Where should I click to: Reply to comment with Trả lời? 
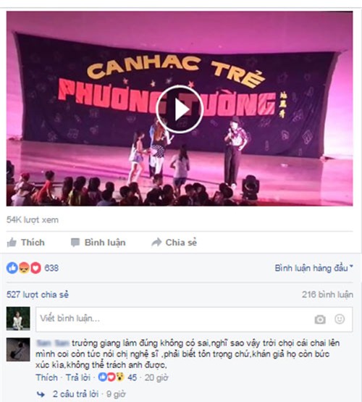(78, 377)
